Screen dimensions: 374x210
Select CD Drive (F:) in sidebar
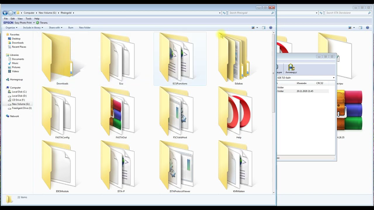pos(18,100)
